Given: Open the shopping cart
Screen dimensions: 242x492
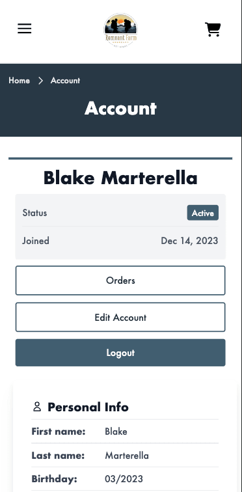Looking at the screenshot, I should coord(213,29).
